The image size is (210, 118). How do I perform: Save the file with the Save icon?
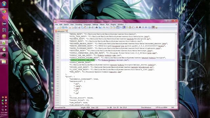click(x=63, y=28)
